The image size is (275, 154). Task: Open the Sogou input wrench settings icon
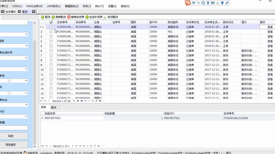coord(226,3)
